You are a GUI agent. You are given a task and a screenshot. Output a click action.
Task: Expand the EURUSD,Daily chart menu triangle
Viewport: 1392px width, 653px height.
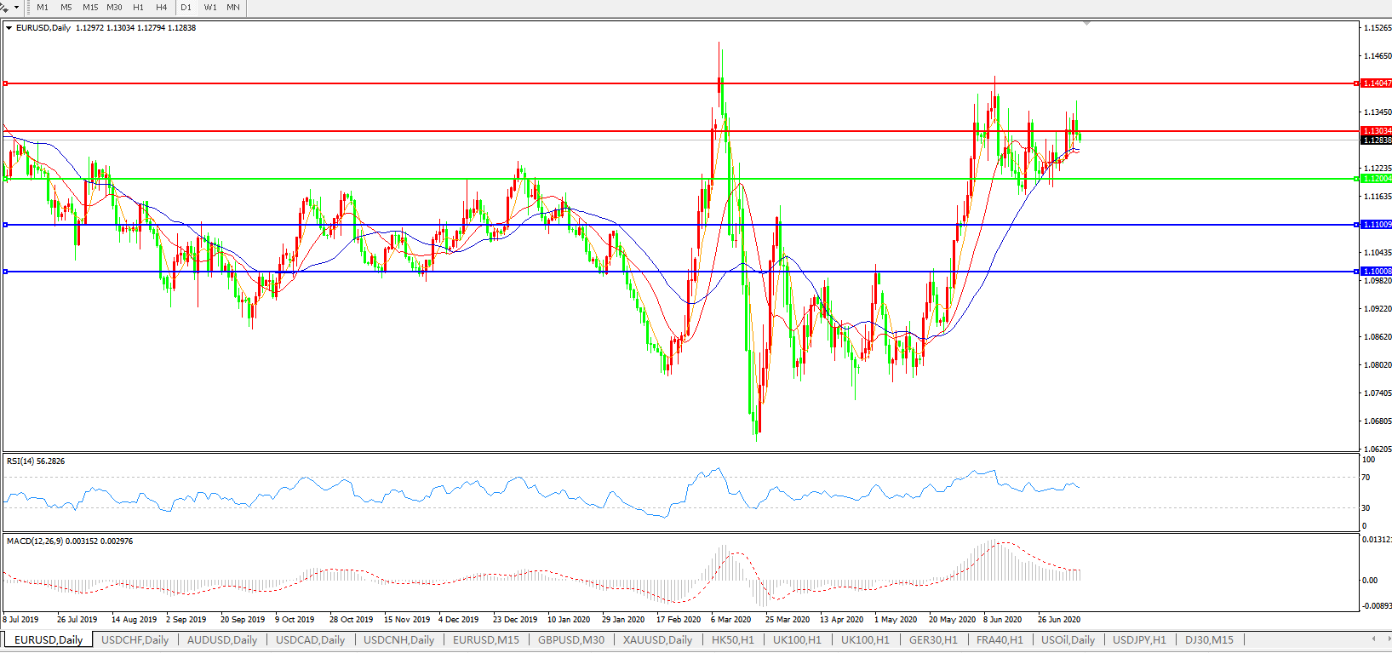pyautogui.click(x=9, y=28)
